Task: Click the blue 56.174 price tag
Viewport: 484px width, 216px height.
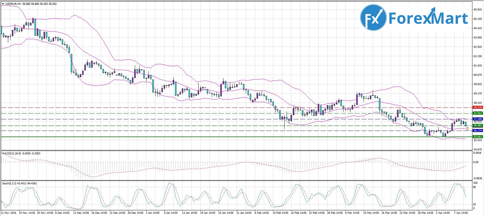Action: pyautogui.click(x=477, y=131)
